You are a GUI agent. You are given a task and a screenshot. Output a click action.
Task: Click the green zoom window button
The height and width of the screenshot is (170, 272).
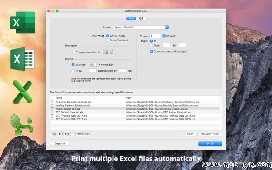pos(57,11)
